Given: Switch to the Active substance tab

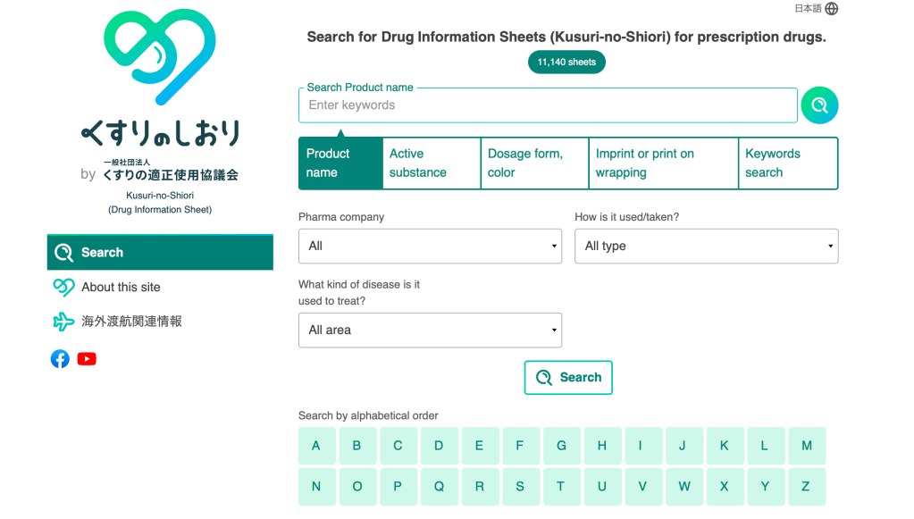Looking at the screenshot, I should click(x=431, y=163).
